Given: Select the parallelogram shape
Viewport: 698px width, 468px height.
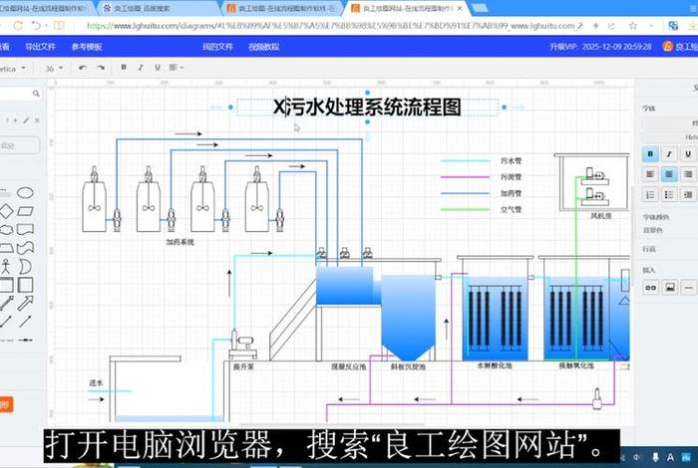Looking at the screenshot, I should pyautogui.click(x=25, y=211).
